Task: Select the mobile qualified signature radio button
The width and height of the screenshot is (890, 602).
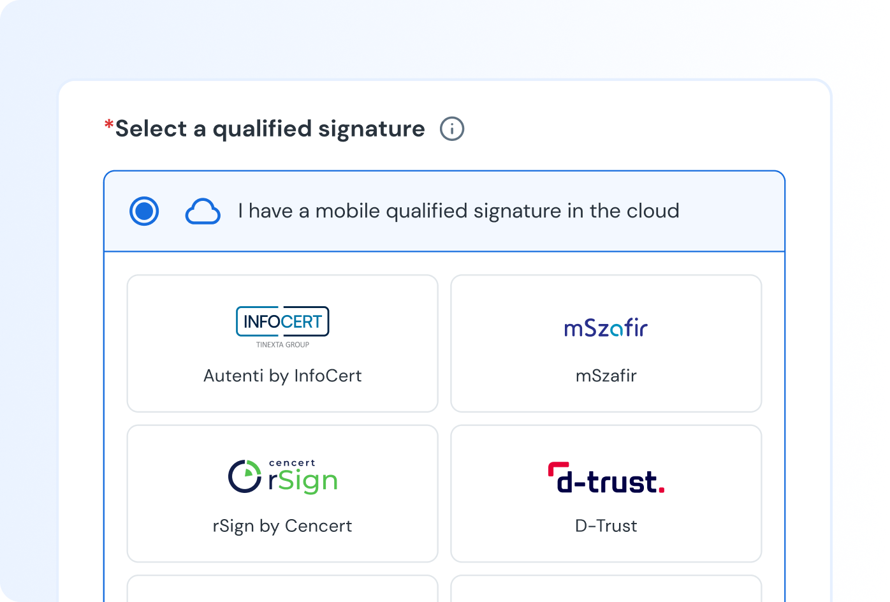Action: pyautogui.click(x=144, y=211)
